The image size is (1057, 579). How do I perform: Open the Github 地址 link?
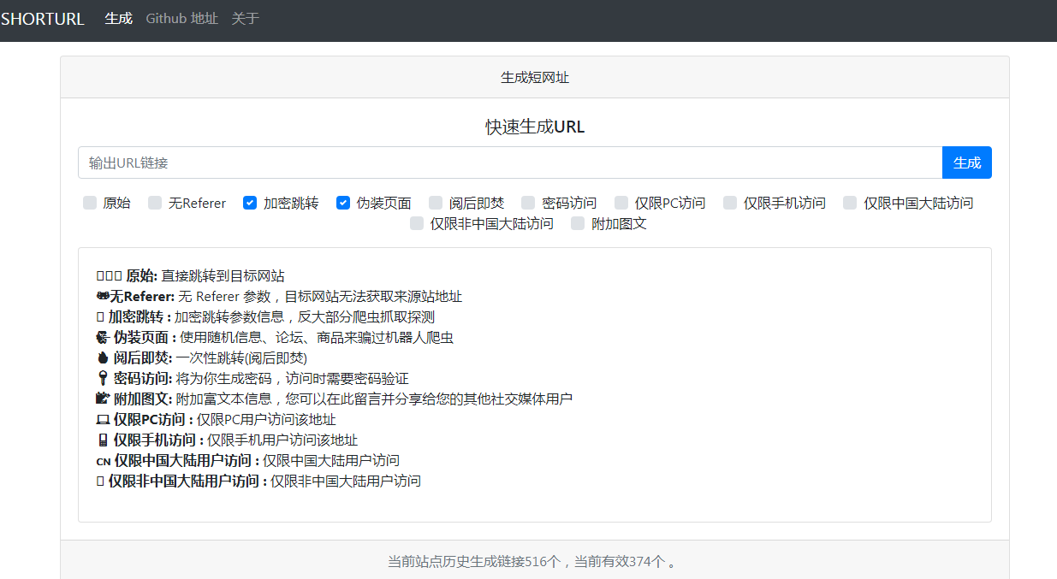181,19
